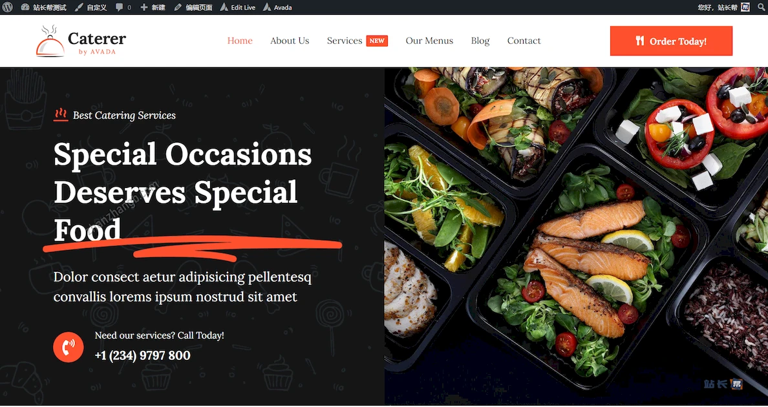Open Customize via paintbrush icon
This screenshot has width=768, height=407.
click(79, 7)
